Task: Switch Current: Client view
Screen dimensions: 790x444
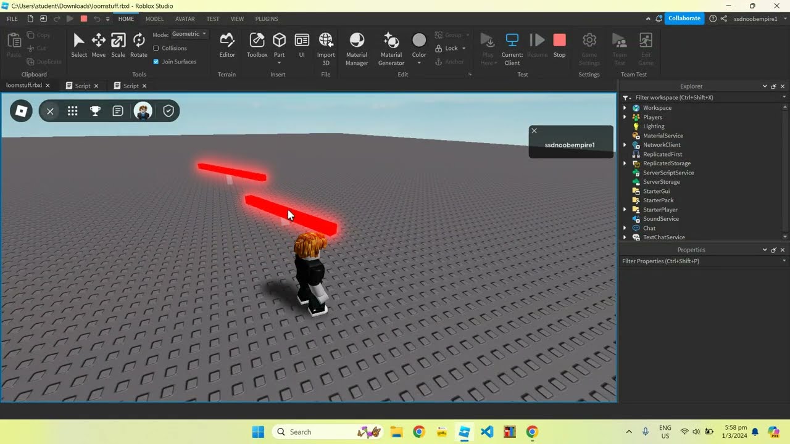Action: click(x=512, y=49)
